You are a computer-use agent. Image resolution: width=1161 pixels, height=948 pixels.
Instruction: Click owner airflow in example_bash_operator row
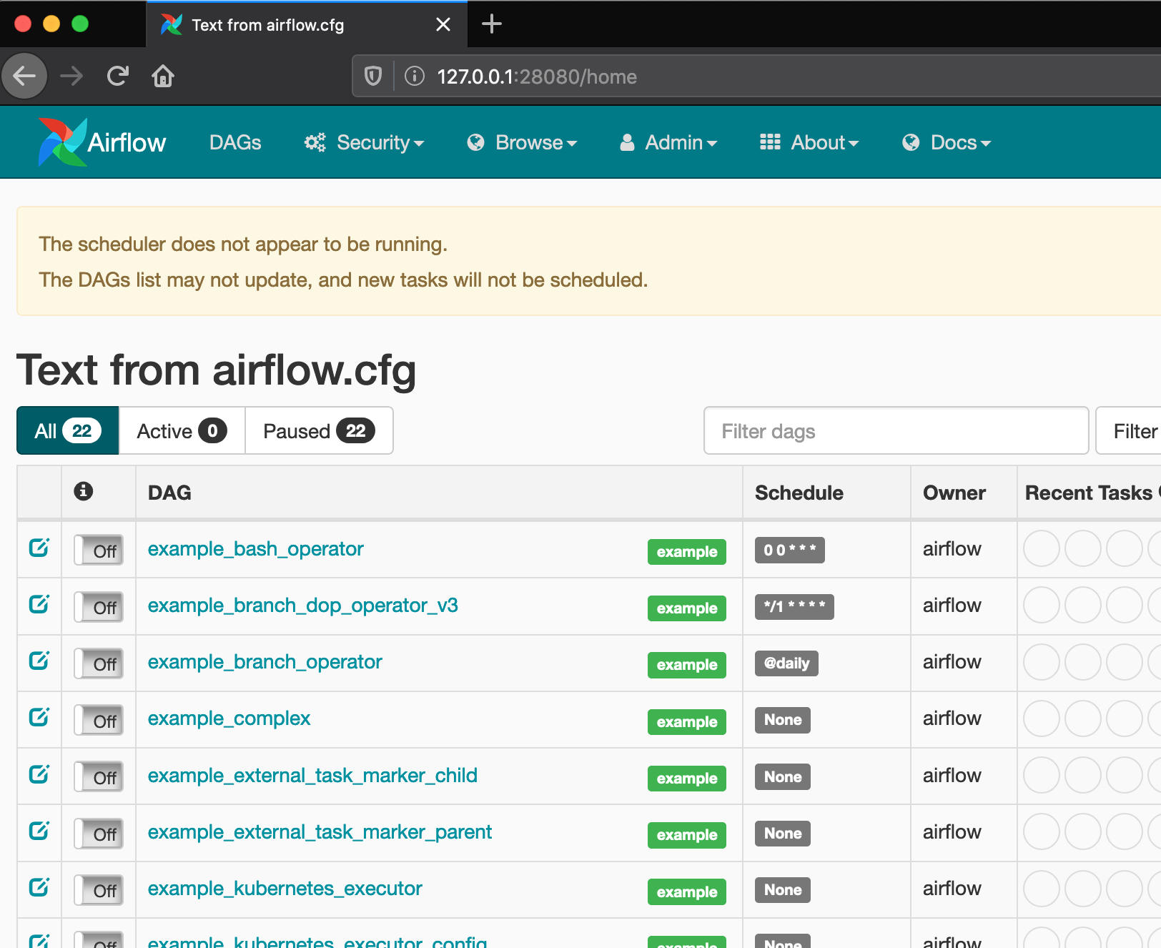click(952, 548)
